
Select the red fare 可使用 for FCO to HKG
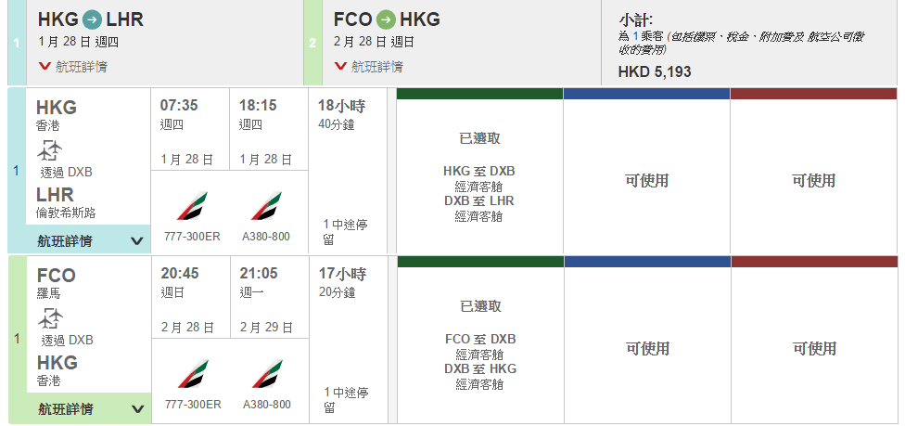point(813,349)
